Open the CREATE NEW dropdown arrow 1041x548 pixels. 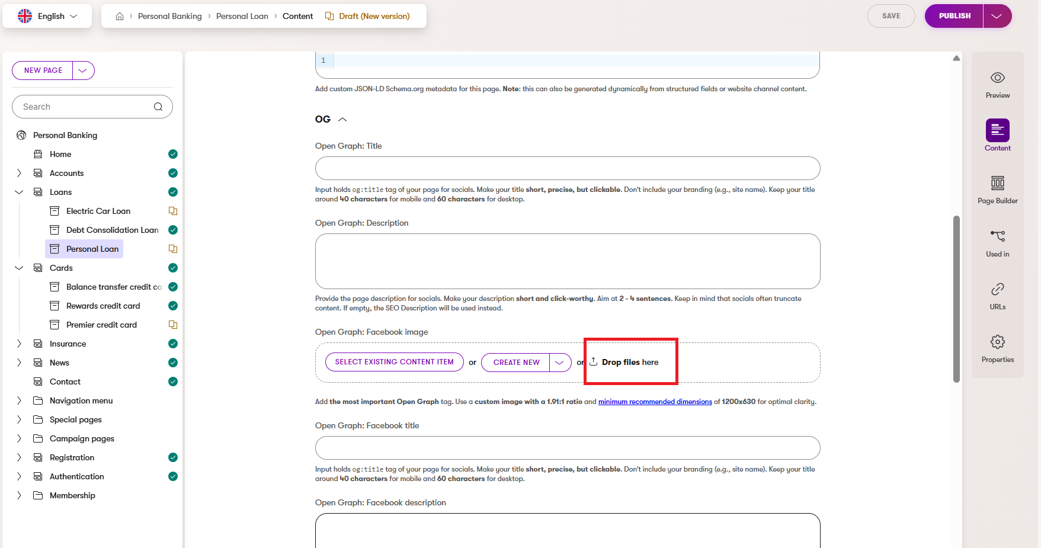click(559, 362)
